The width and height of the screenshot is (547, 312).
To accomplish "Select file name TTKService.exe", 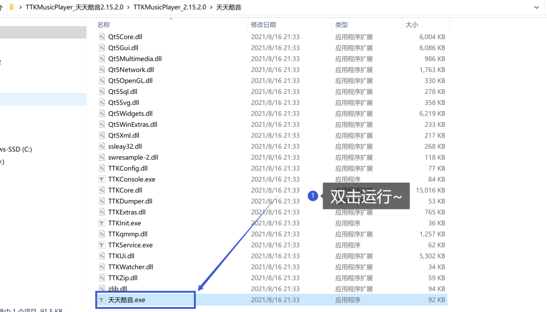I will click(130, 245).
